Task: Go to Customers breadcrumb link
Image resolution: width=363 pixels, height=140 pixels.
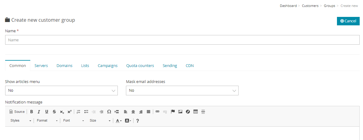Action: coord(310,6)
